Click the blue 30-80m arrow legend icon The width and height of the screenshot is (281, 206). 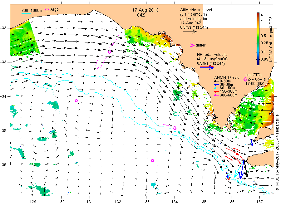[216, 85]
